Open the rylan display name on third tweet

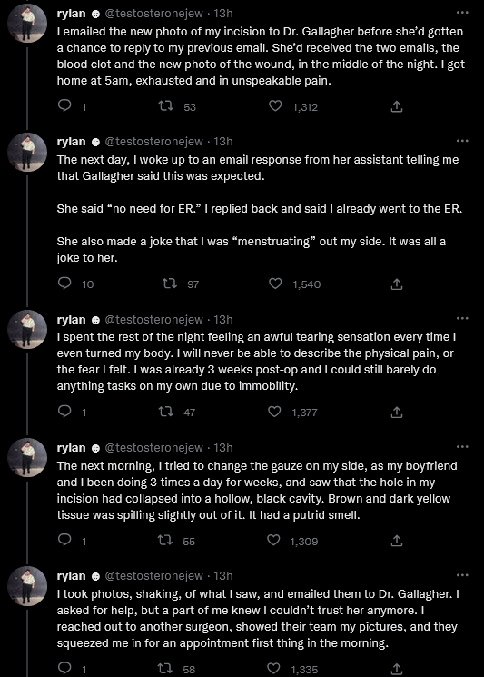tap(71, 320)
